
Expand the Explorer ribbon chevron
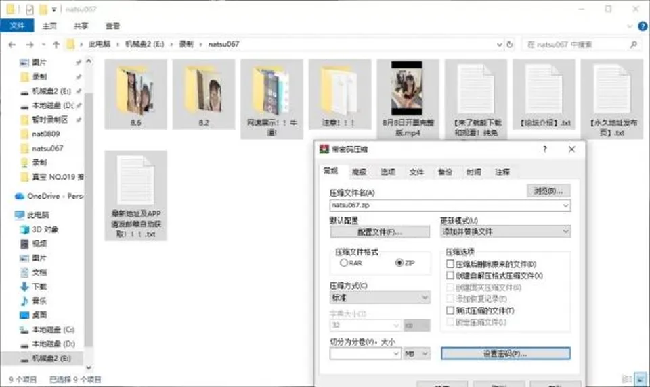pos(630,26)
